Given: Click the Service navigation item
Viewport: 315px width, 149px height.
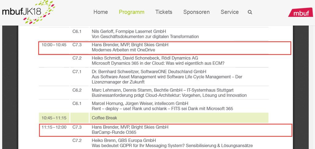Looking at the screenshot, I should pos(229,12).
